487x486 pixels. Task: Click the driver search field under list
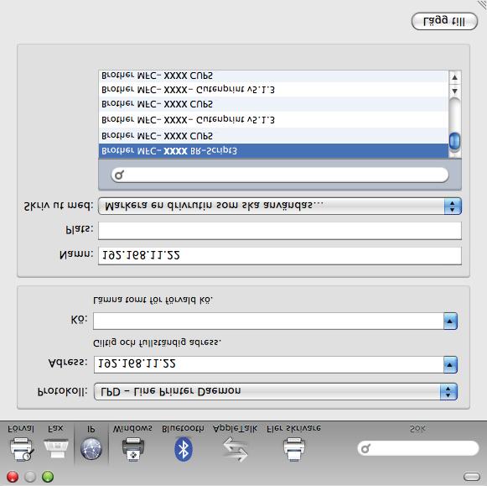(x=280, y=175)
